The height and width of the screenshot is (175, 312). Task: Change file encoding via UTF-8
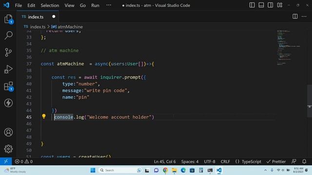[210, 161]
